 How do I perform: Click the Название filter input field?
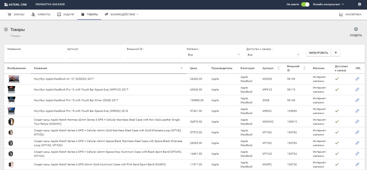[x=35, y=55]
